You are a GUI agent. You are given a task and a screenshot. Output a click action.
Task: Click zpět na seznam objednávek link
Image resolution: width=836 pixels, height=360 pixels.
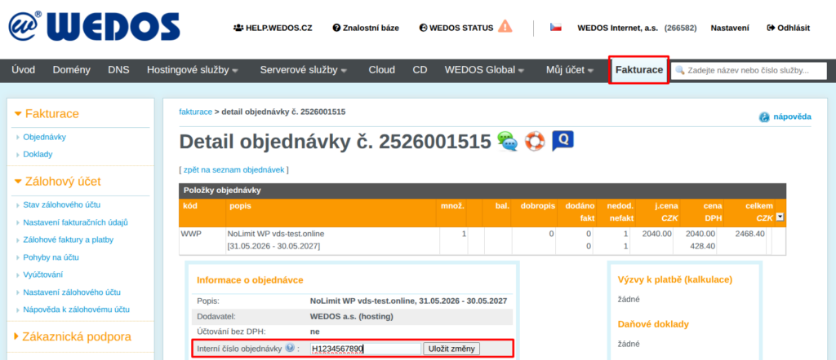tap(234, 170)
